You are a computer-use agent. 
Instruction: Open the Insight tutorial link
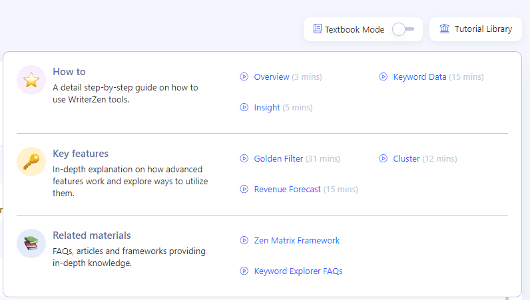(x=267, y=108)
